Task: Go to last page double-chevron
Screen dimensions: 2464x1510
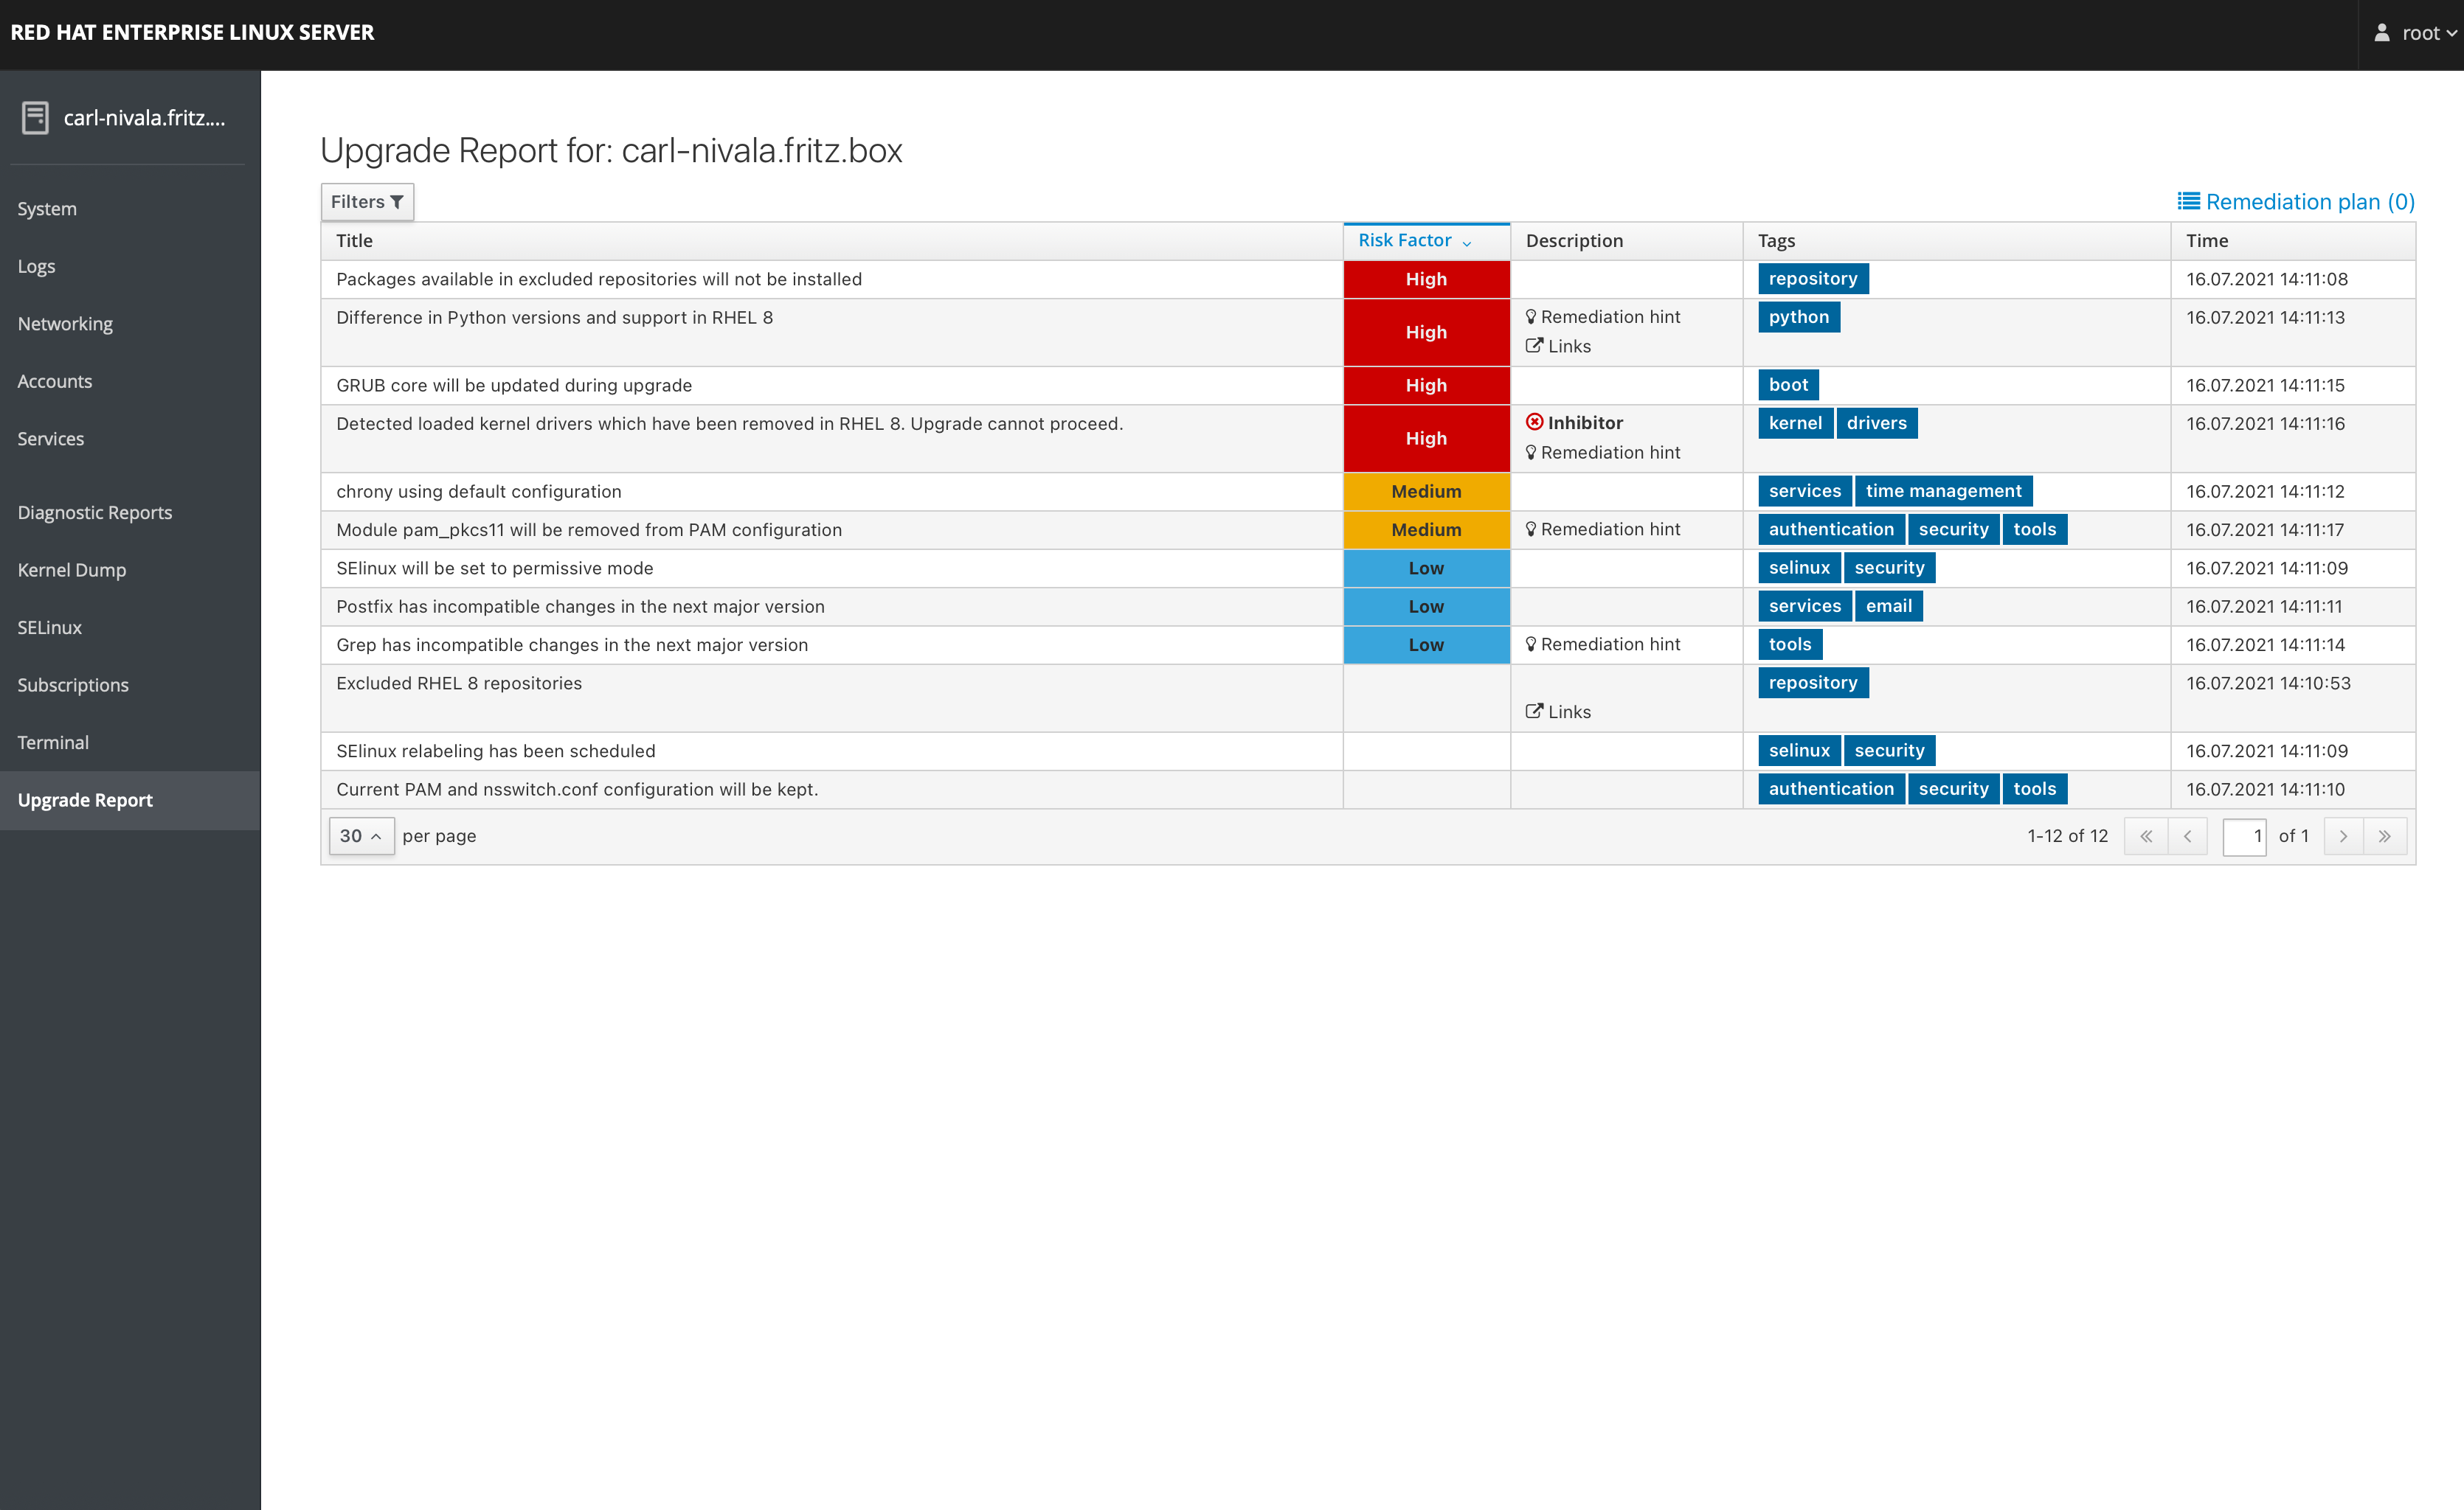Action: 2385,836
